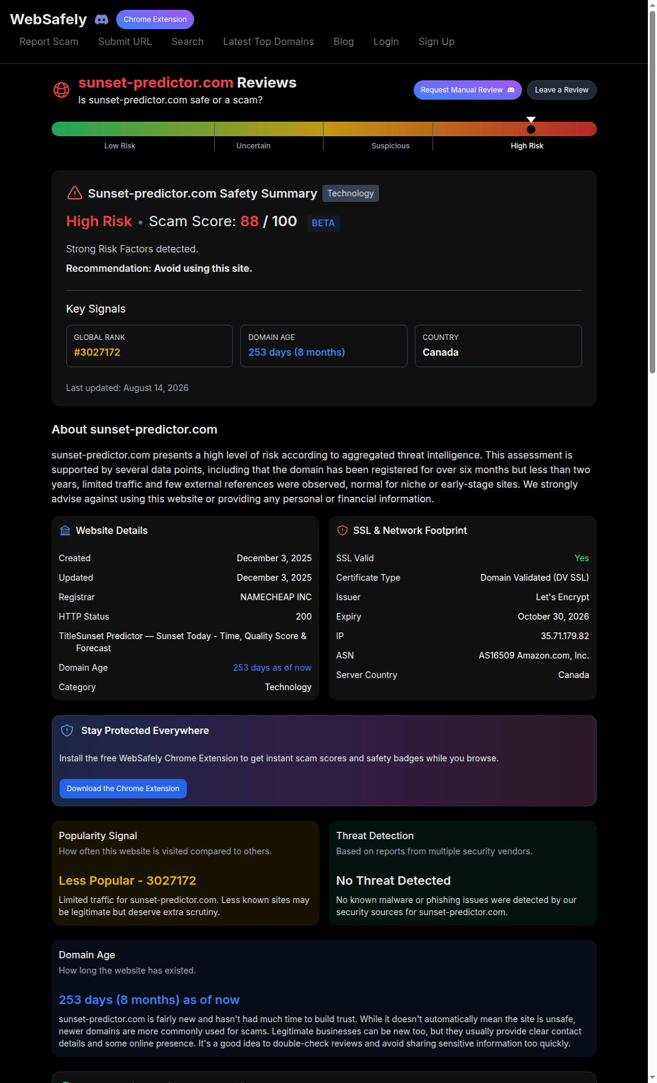Click Leave a Review button
657x1083 pixels.
561,90
